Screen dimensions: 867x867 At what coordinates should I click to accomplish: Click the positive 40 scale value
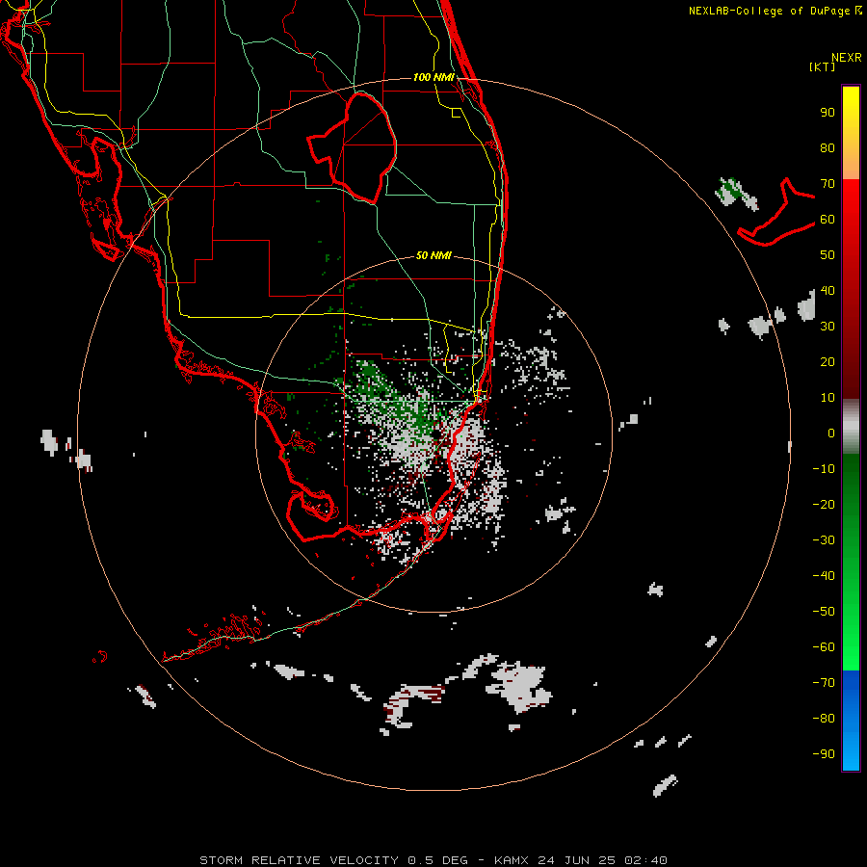click(828, 290)
